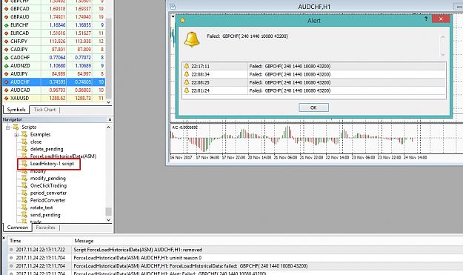Collapse the Scripts tree node
Image resolution: width=463 pixels, height=275 pixels.
click(8, 127)
